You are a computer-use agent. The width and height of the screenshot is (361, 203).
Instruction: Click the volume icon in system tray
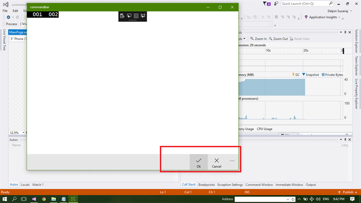pos(318,199)
